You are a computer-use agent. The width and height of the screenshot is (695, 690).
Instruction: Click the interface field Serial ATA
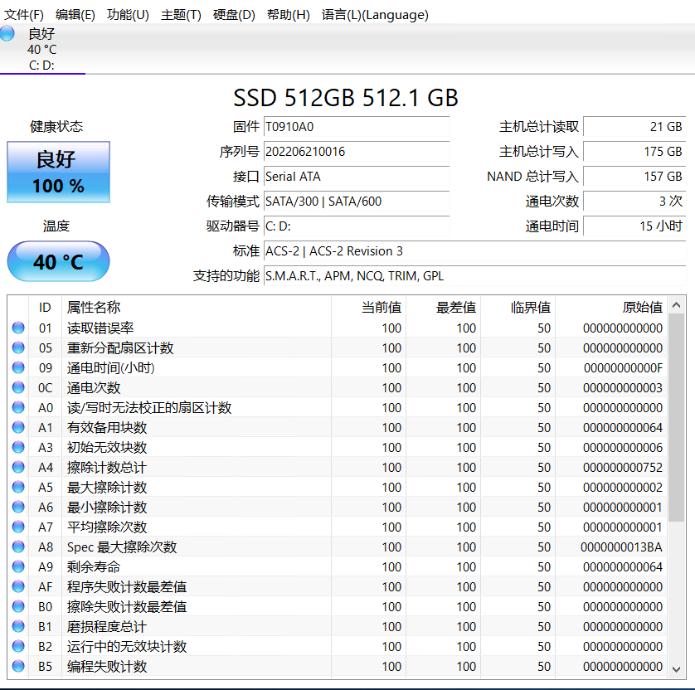point(357,177)
